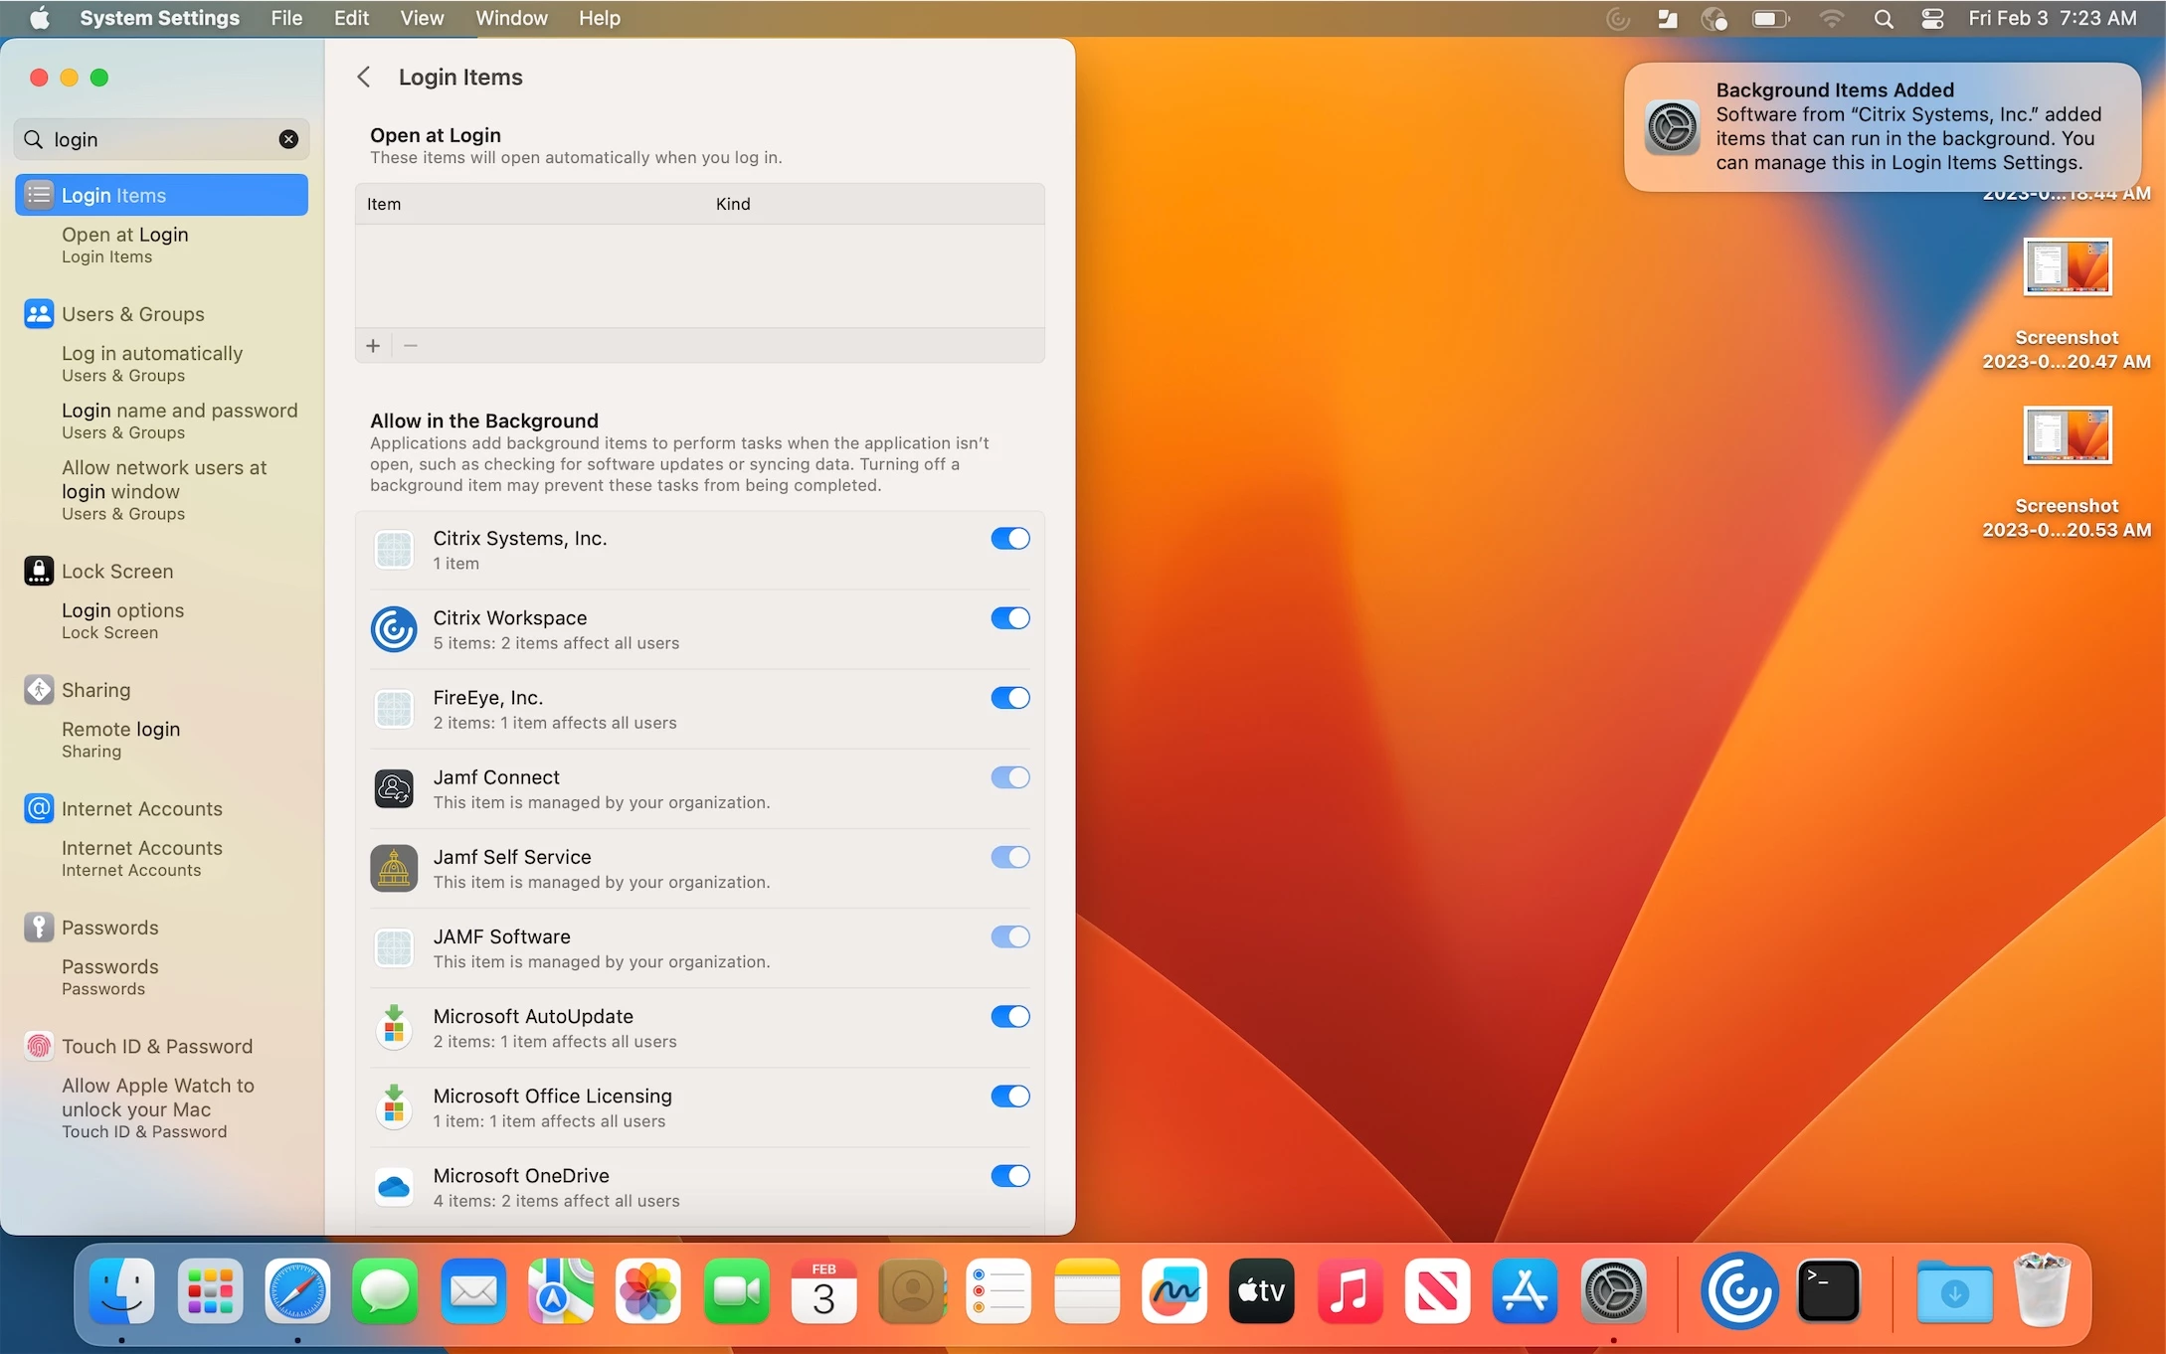
Task: Open Control Center icon in menu bar
Action: coord(1931,18)
